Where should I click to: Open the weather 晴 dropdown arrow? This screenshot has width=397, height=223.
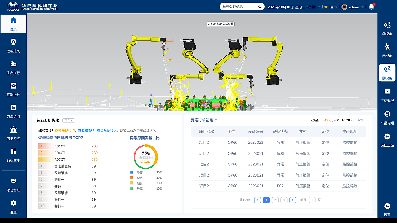tap(337, 7)
